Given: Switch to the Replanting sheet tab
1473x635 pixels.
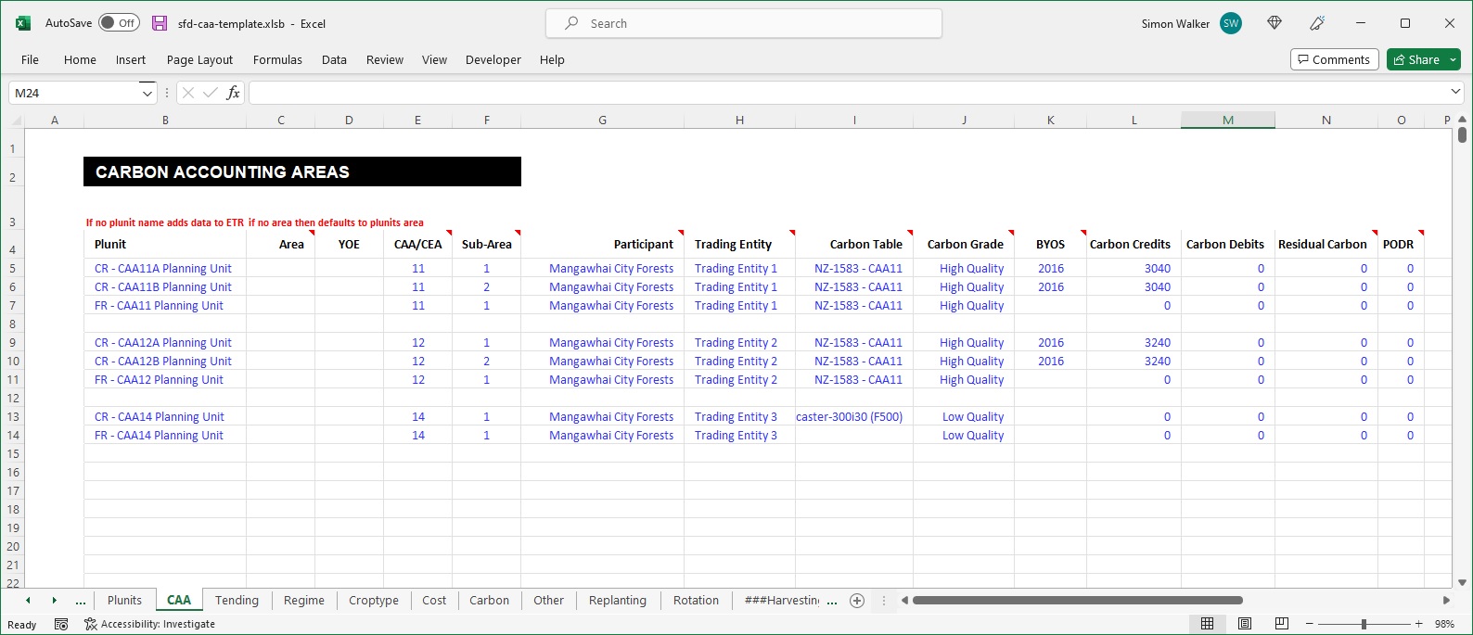Looking at the screenshot, I should pyautogui.click(x=618, y=601).
